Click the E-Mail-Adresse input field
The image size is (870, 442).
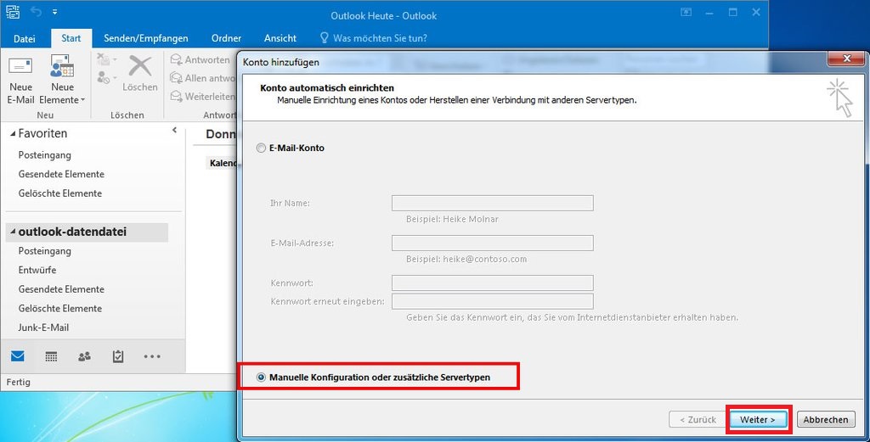coord(492,243)
